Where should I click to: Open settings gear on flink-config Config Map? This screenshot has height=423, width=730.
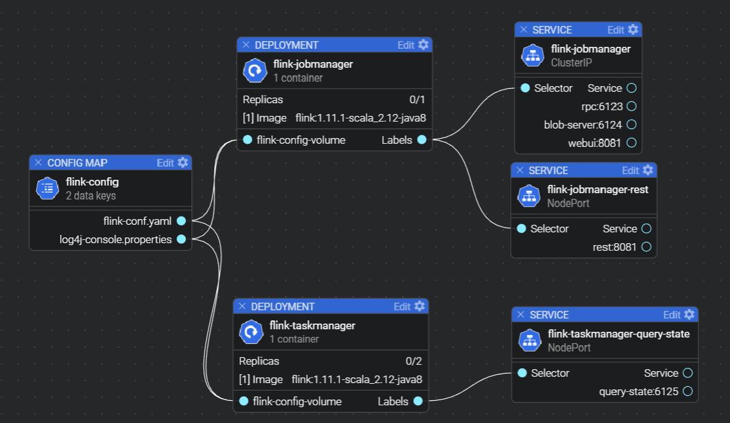(x=183, y=162)
